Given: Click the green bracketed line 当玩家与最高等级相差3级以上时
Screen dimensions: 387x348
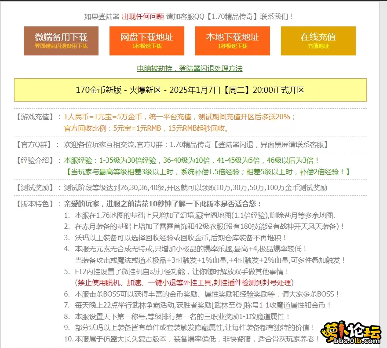Looking at the screenshot, I should tap(208, 172).
